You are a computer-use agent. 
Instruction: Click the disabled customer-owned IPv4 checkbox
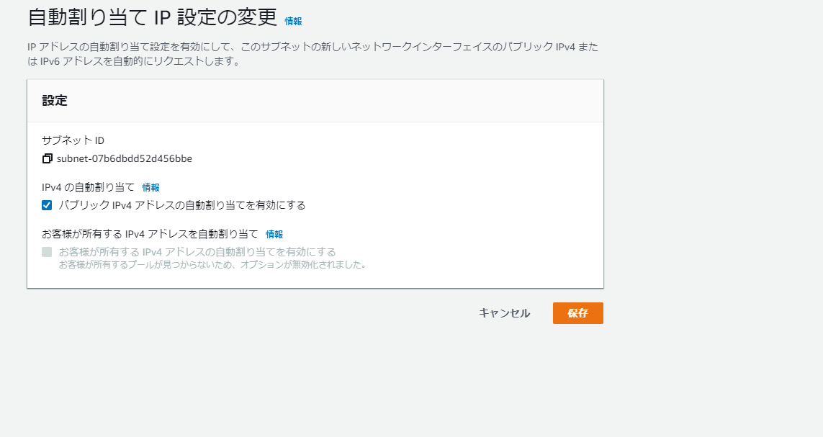pos(47,253)
